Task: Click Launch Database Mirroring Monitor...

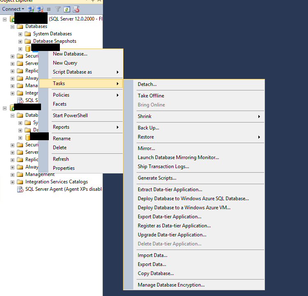Action: (x=194, y=157)
